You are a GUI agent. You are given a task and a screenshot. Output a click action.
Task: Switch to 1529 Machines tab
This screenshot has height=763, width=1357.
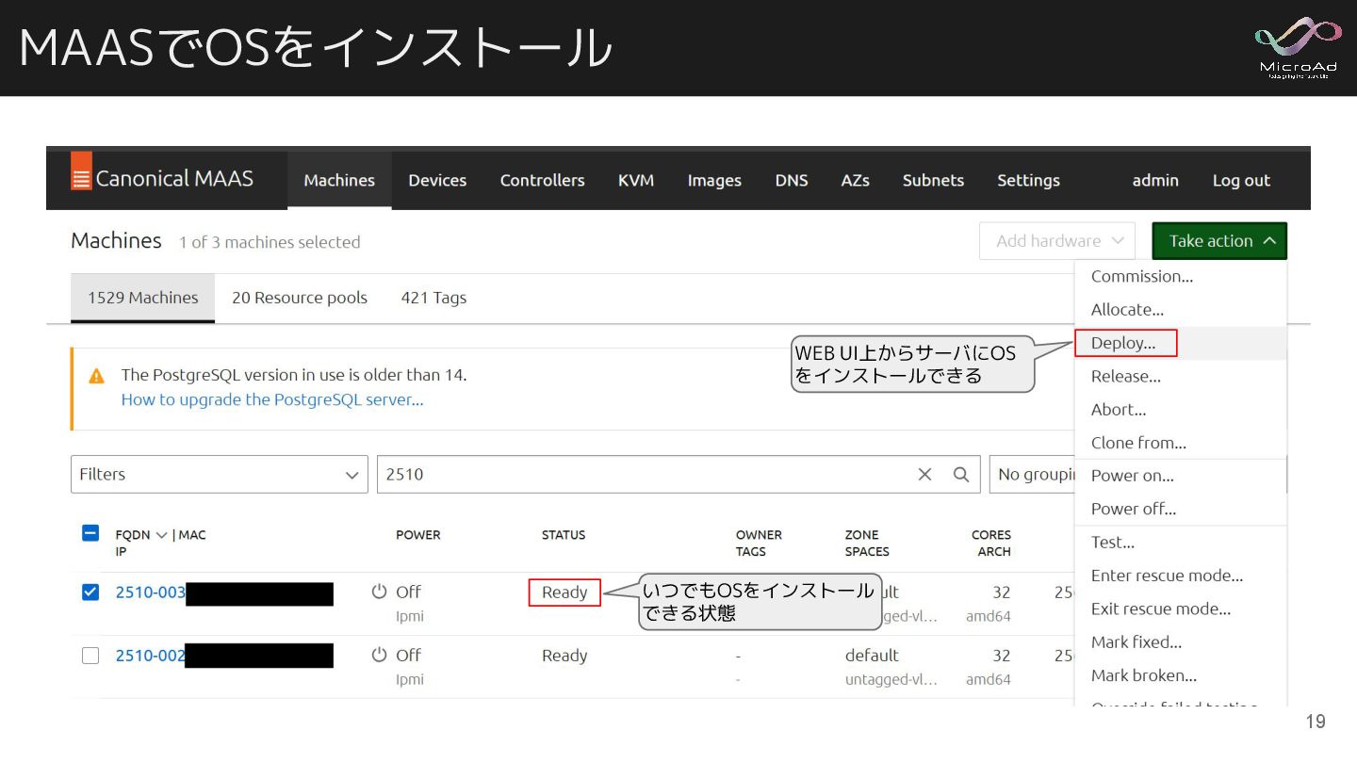[143, 298]
